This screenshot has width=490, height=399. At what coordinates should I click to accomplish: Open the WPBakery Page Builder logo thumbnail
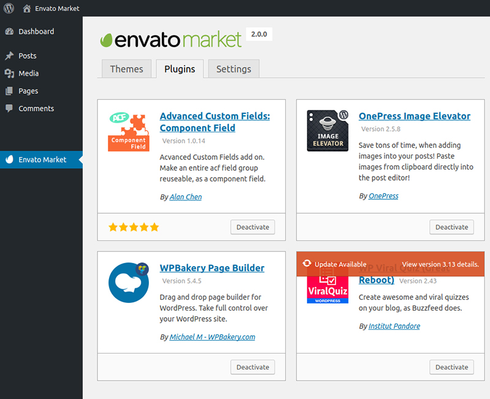pyautogui.click(x=129, y=283)
